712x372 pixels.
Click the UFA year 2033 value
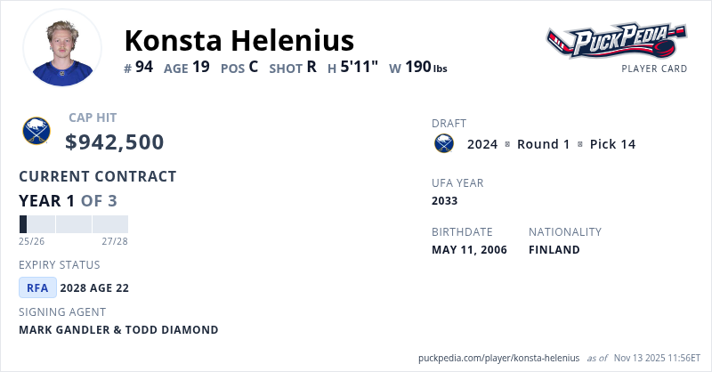(444, 201)
